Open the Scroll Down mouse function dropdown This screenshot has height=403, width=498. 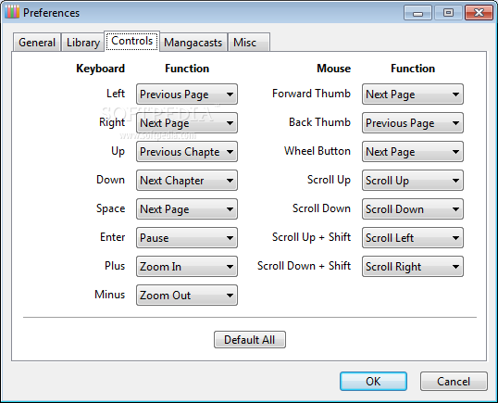pyautogui.click(x=413, y=208)
